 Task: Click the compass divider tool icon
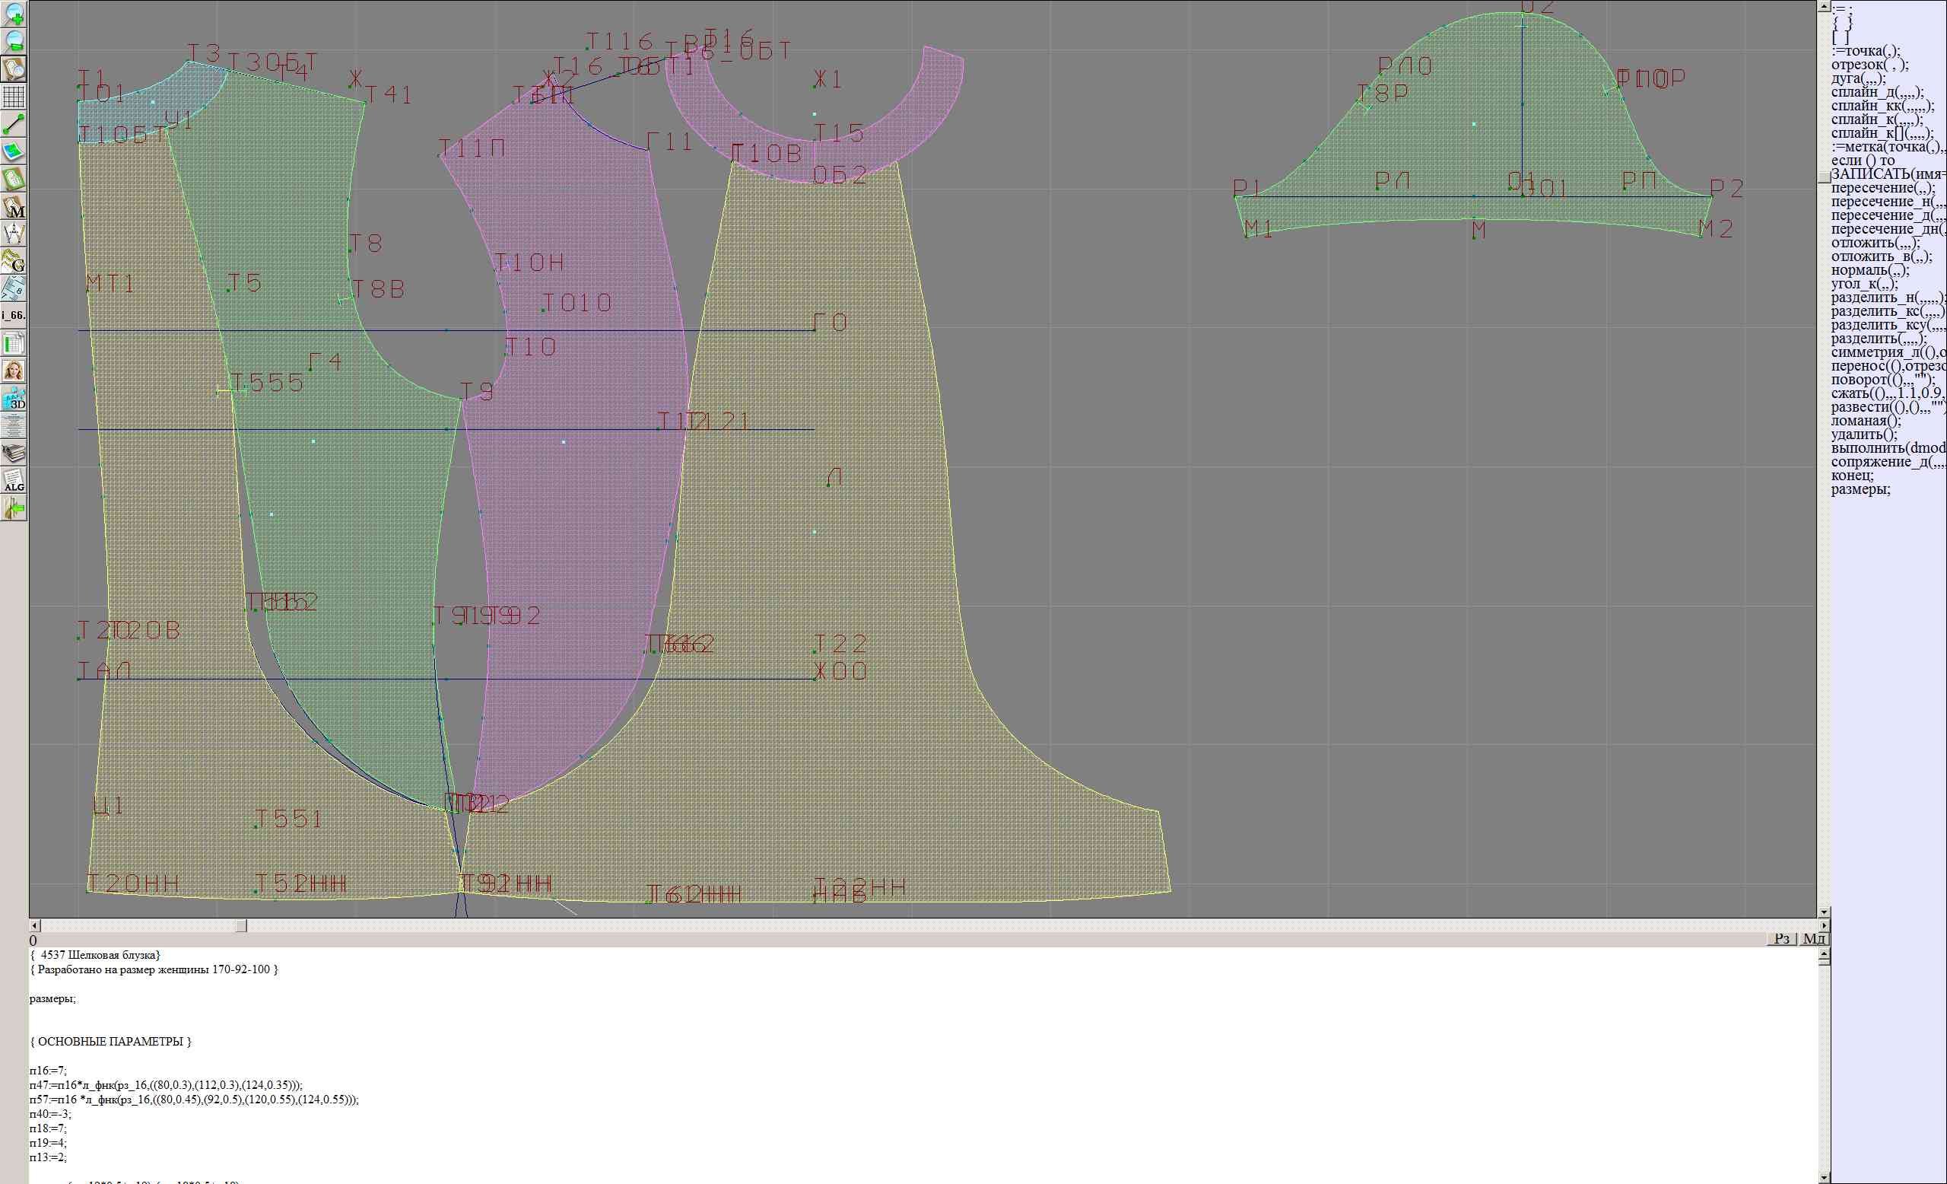pos(14,234)
